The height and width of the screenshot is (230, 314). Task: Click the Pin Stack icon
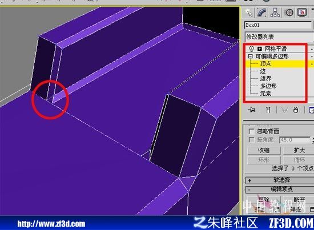coord(252,110)
